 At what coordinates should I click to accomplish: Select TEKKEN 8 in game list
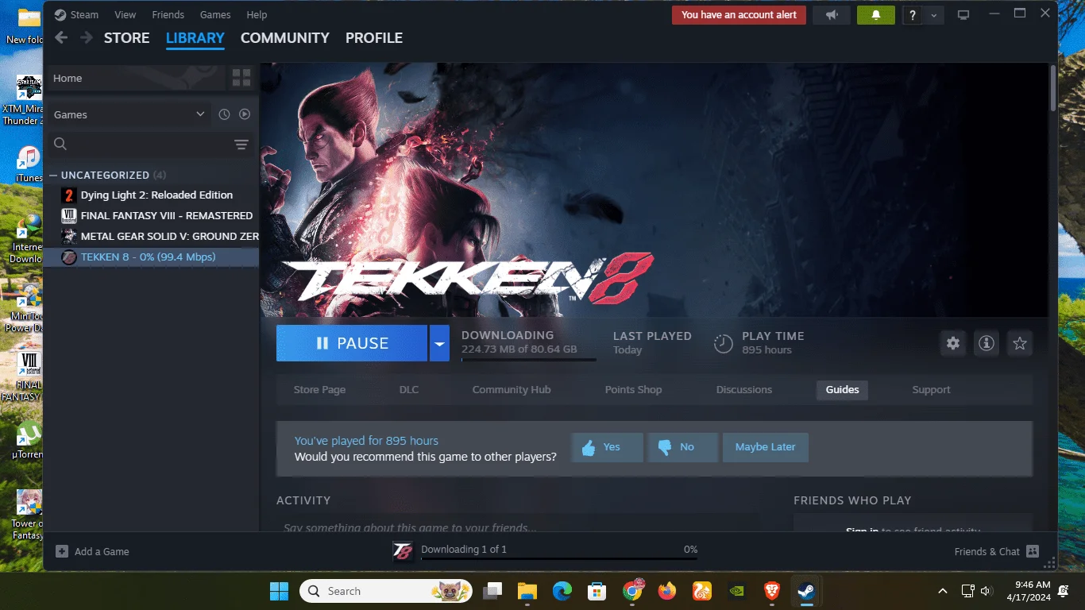pos(152,257)
